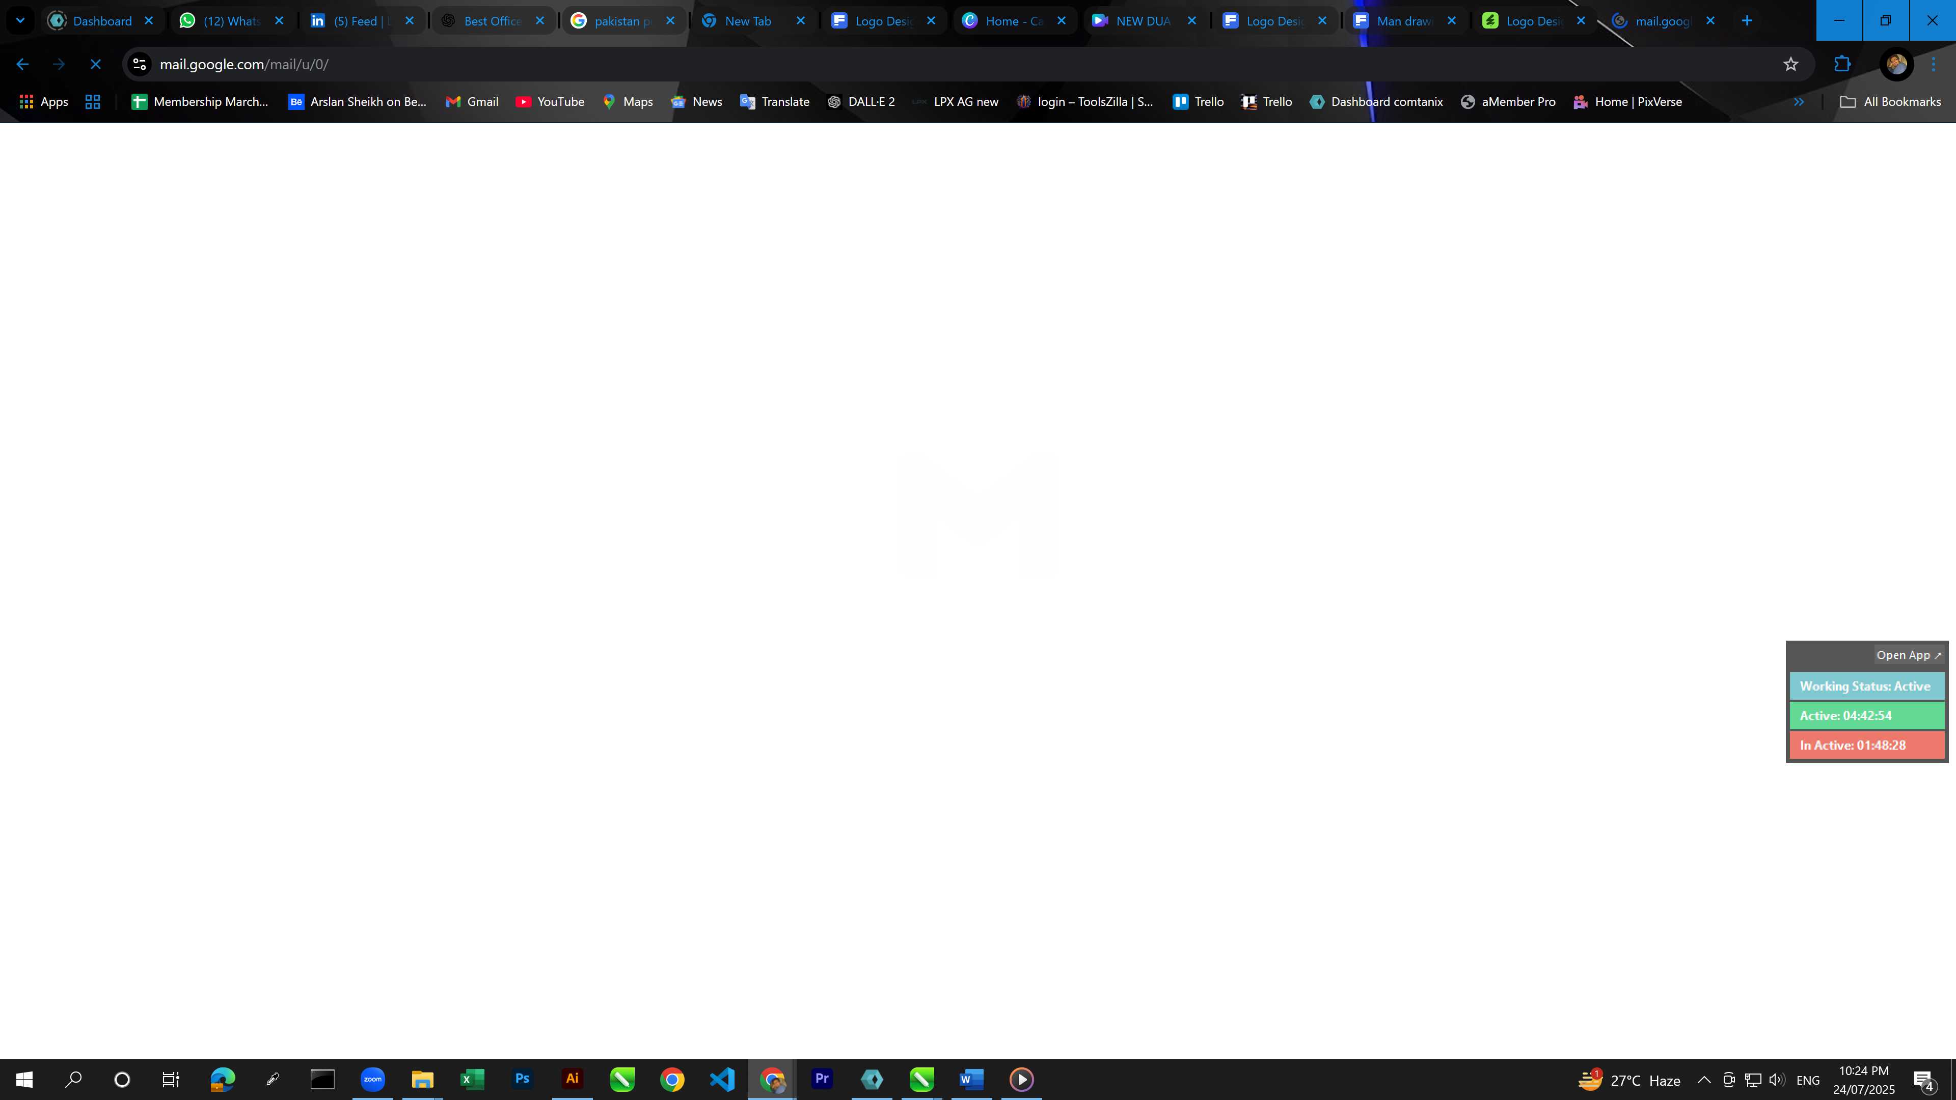Open Home | PixVerse bookmark
Image resolution: width=1956 pixels, height=1100 pixels.
click(1627, 102)
